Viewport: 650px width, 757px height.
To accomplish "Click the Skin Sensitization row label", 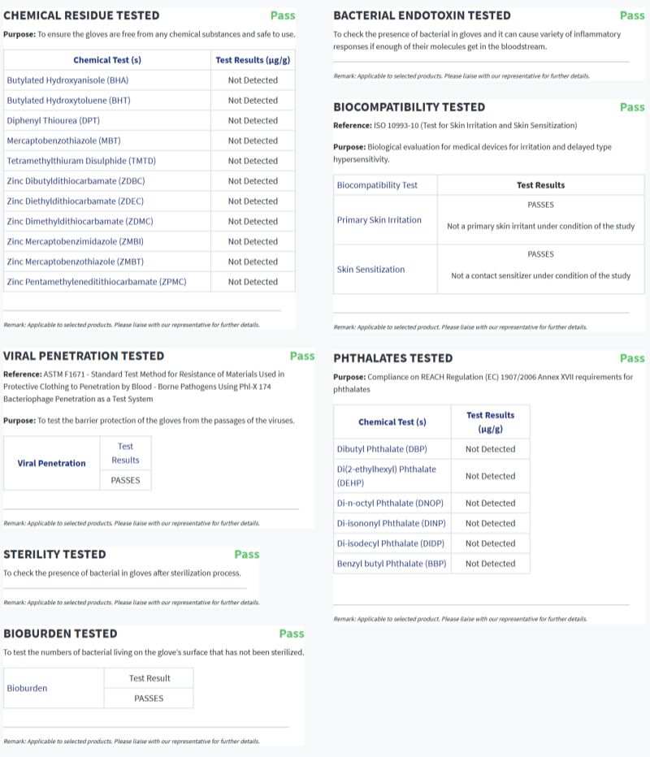I will coord(370,270).
